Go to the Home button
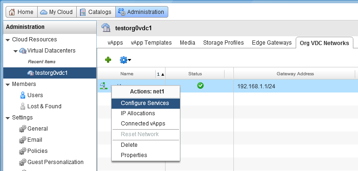358x171 pixels. point(21,12)
